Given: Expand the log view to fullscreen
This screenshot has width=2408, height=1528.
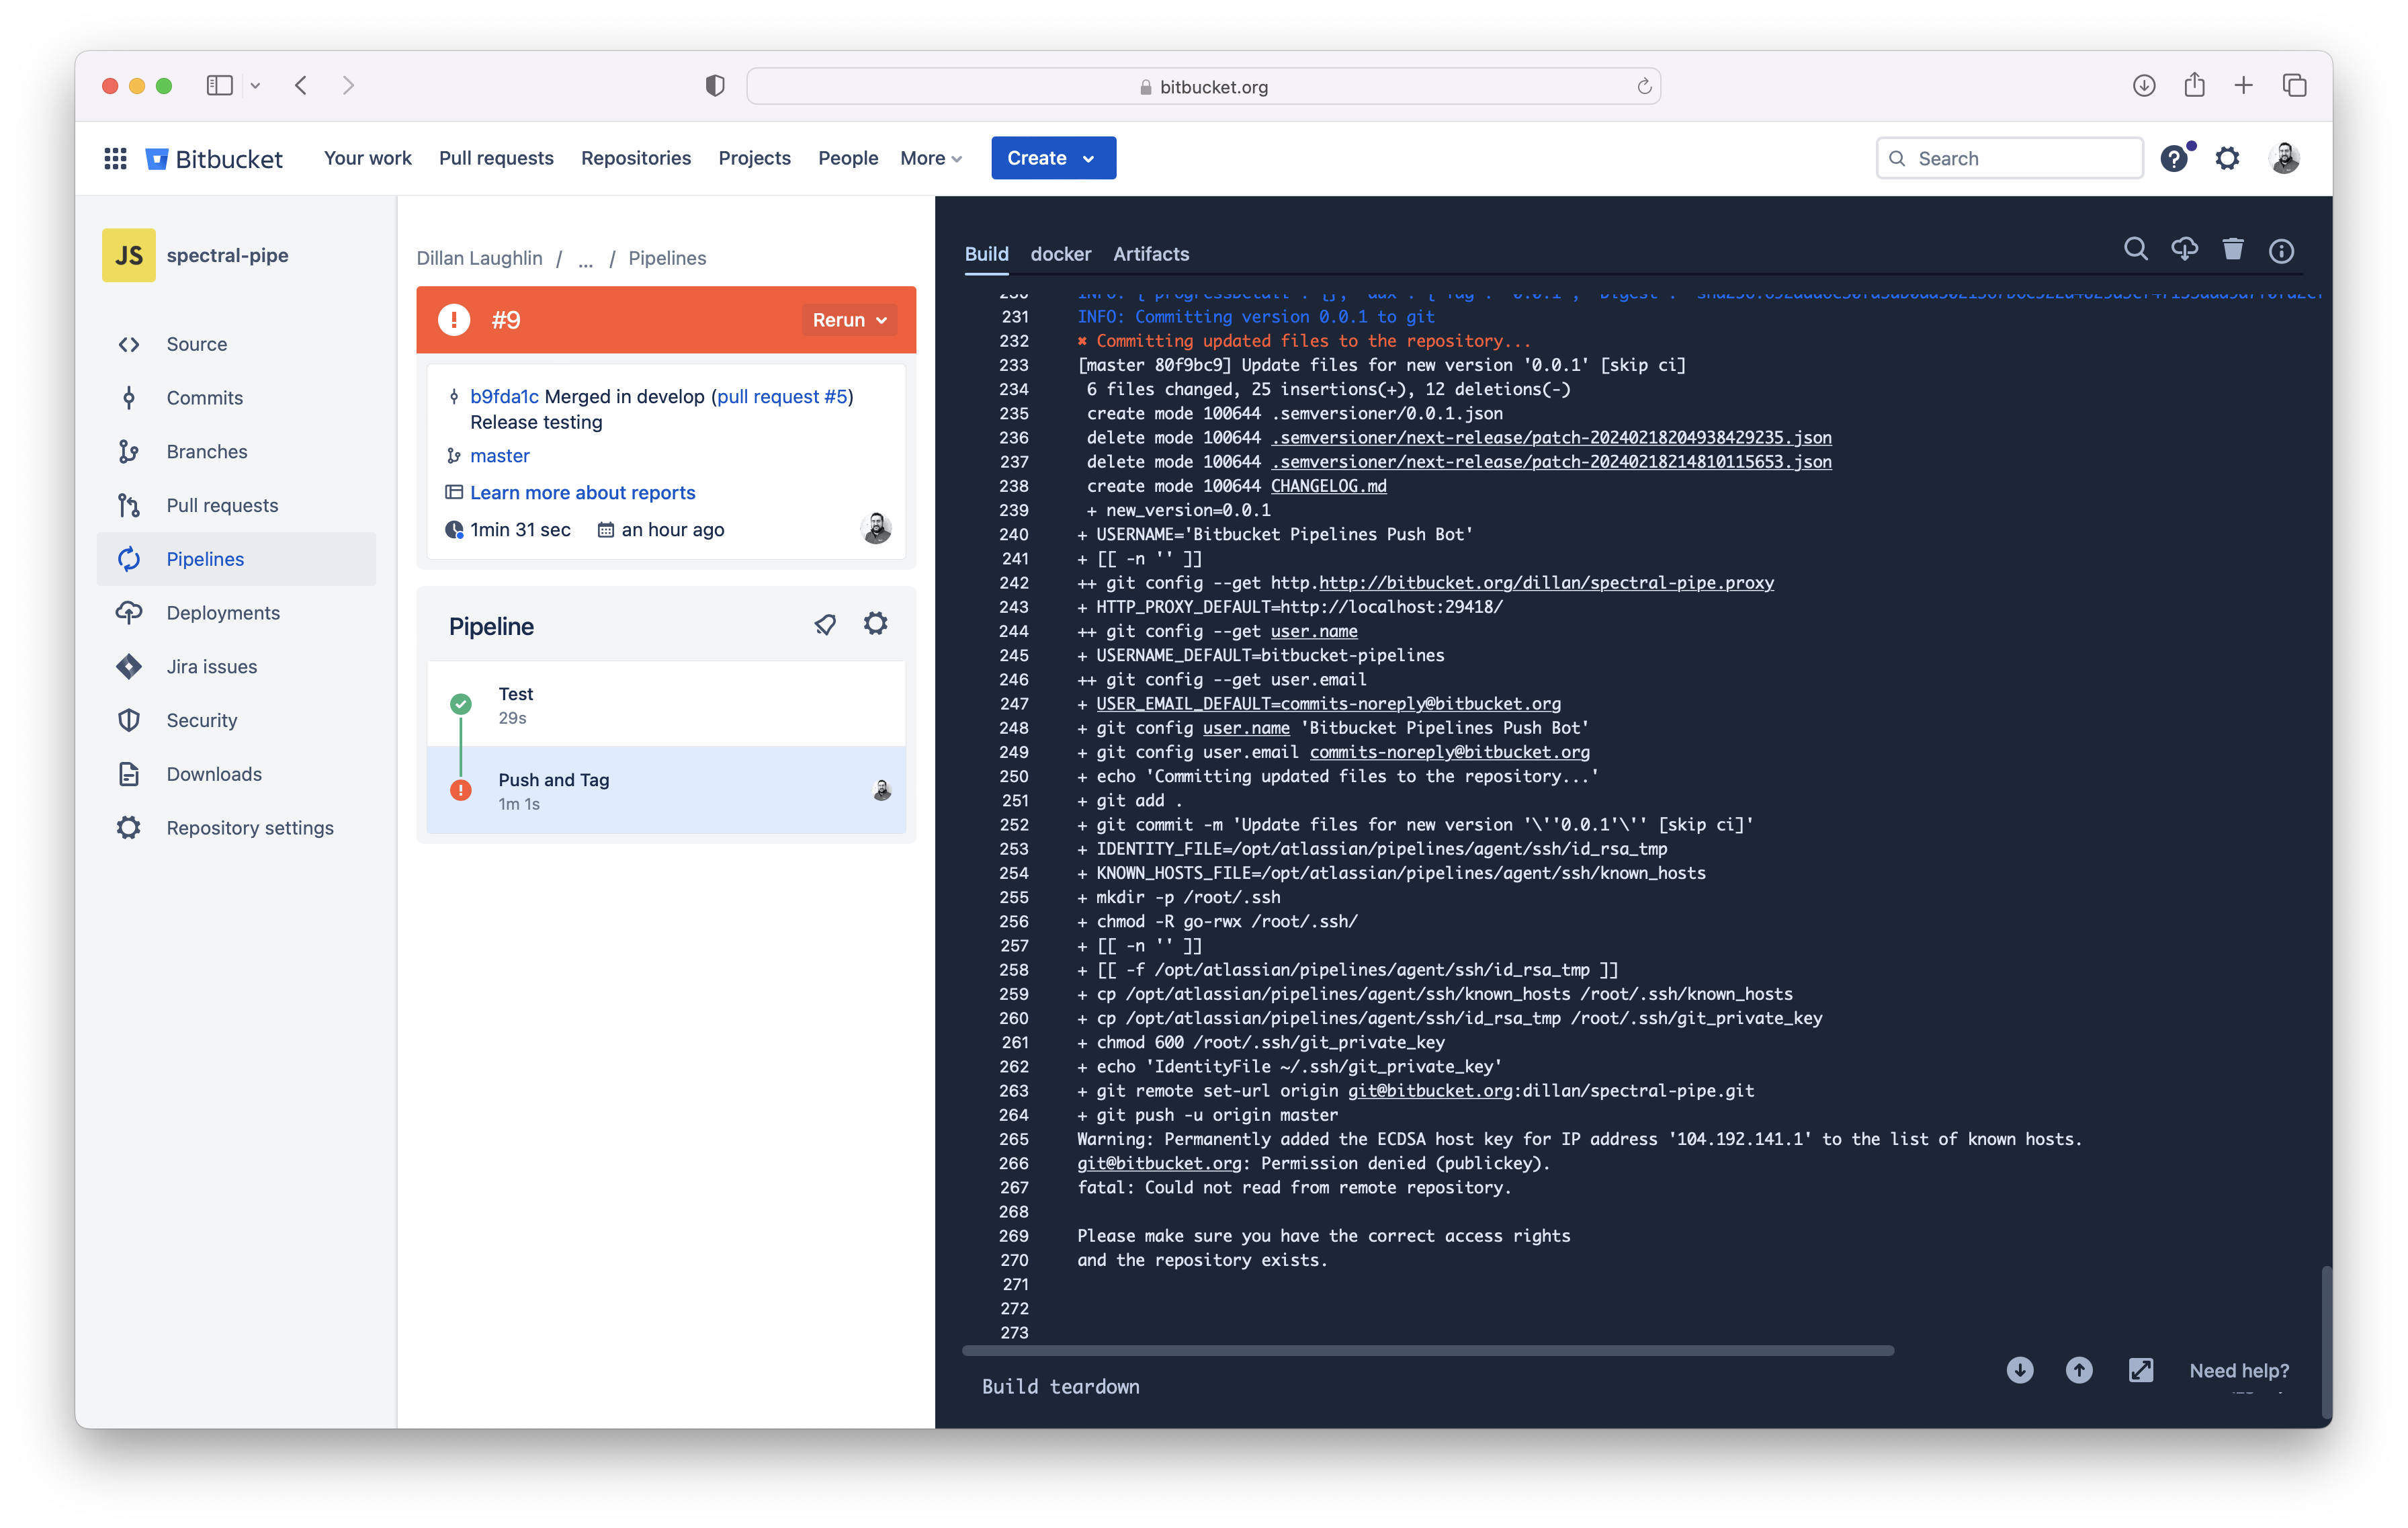Looking at the screenshot, I should pyautogui.click(x=2140, y=1370).
